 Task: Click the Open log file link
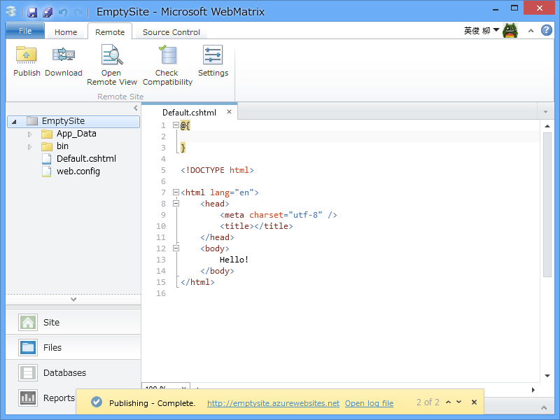pyautogui.click(x=369, y=403)
